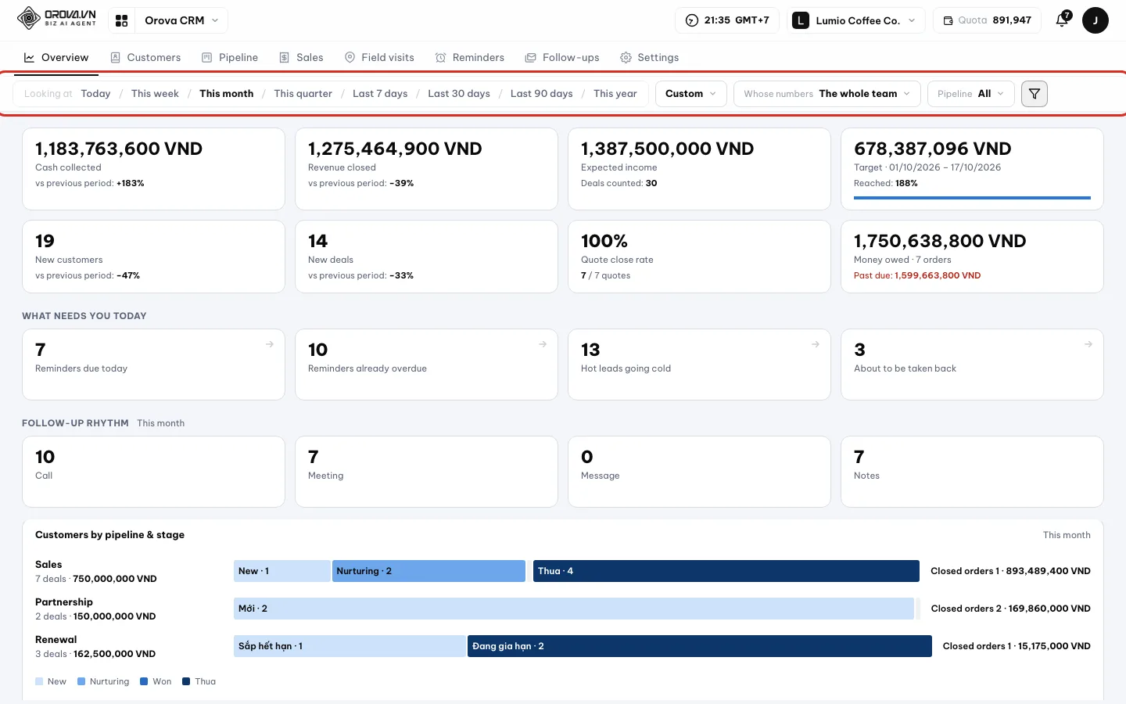
Task: Open the Cash collected card
Action: tap(153, 169)
